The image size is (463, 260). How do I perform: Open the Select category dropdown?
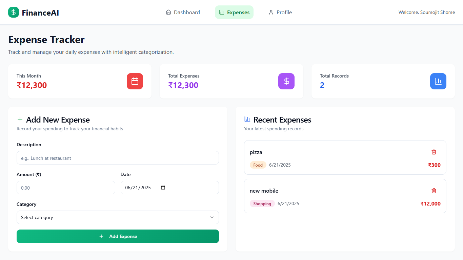[118, 217]
